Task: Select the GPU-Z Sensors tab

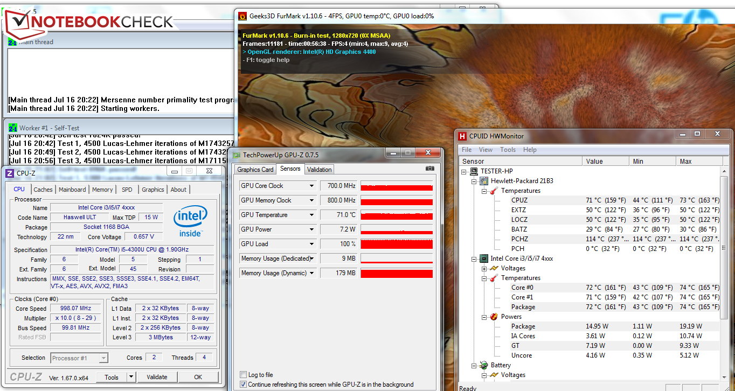Action: [x=290, y=169]
